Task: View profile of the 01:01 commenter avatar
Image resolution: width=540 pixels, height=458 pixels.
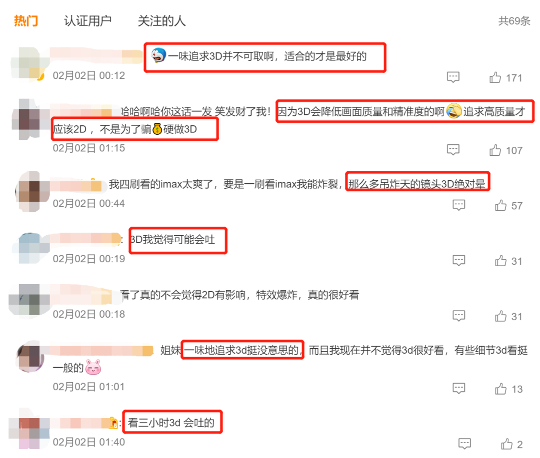Action: pyautogui.click(x=30, y=356)
